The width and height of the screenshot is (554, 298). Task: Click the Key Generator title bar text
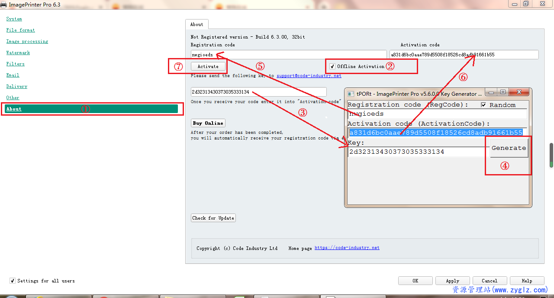click(419, 94)
